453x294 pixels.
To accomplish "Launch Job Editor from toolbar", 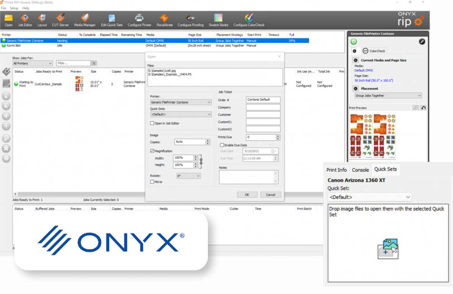I will point(25,20).
